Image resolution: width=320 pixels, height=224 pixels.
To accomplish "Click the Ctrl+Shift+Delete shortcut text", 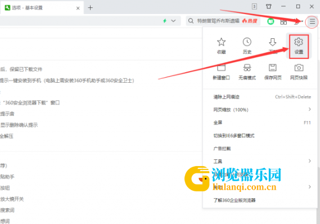I will tap(293, 97).
